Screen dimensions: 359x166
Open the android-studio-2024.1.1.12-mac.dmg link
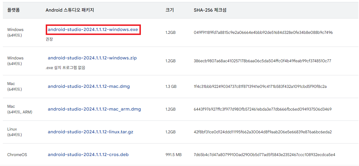coord(89,86)
